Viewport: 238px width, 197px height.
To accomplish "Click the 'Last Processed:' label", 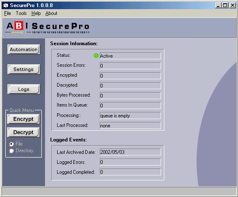I will (72, 125).
